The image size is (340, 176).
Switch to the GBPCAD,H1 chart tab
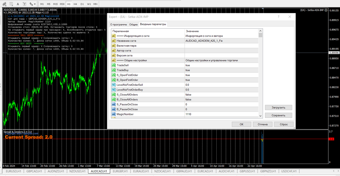click(34, 171)
